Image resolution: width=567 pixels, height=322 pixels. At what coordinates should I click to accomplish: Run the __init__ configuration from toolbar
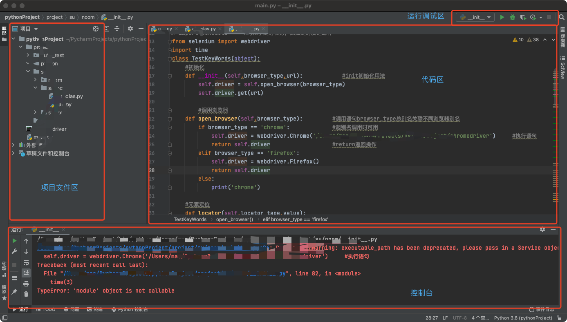pyautogui.click(x=502, y=17)
